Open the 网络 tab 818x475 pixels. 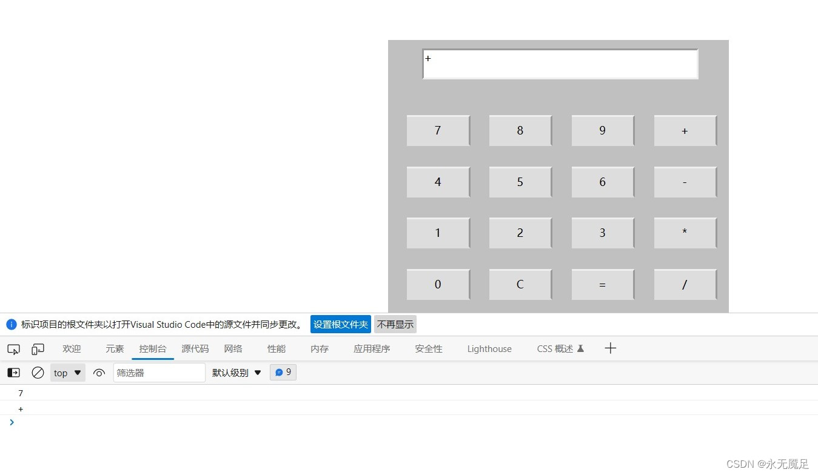pos(233,349)
